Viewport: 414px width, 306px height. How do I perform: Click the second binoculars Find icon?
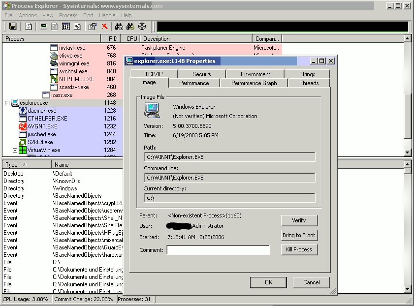pyautogui.click(x=130, y=27)
